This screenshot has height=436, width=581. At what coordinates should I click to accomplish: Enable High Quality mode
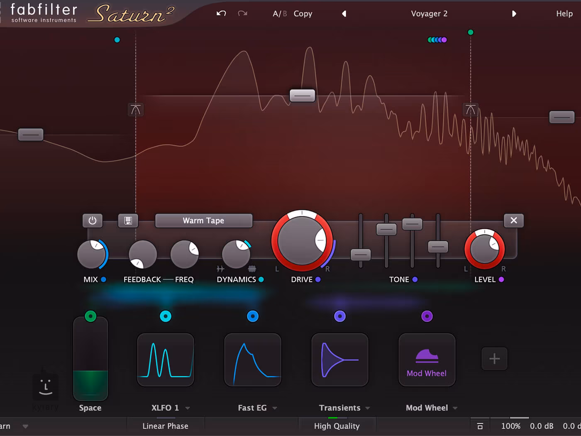(337, 426)
